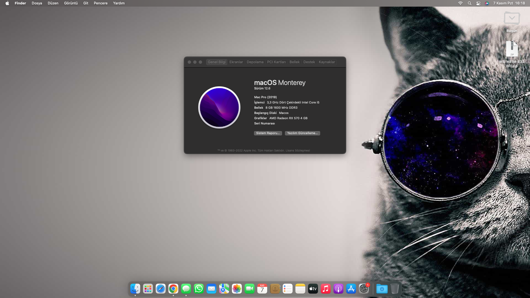
Task: Open Control Center in menu bar
Action: (478, 3)
